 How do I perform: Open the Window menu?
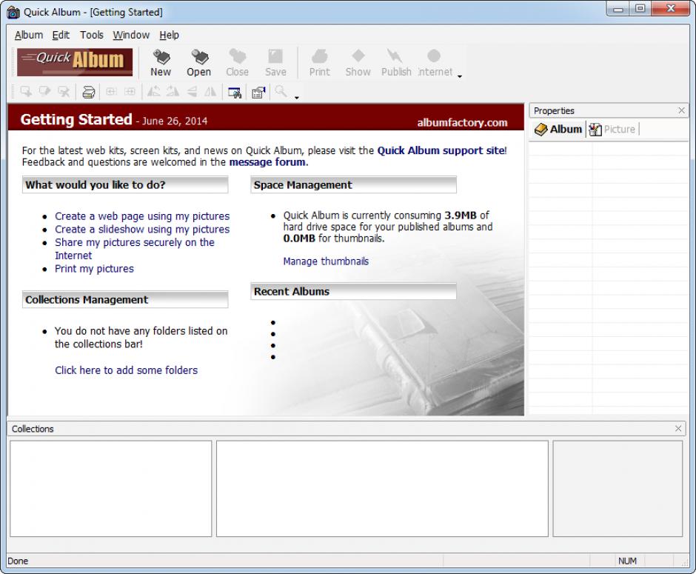131,35
